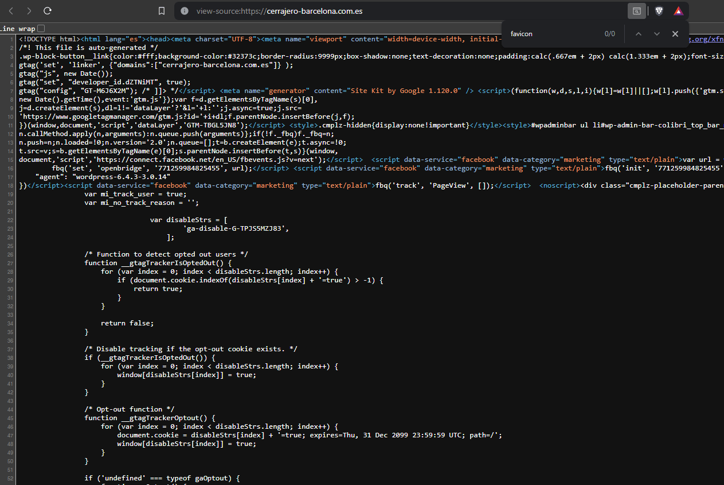Click "This file is auto-generated" comment

pos(88,48)
